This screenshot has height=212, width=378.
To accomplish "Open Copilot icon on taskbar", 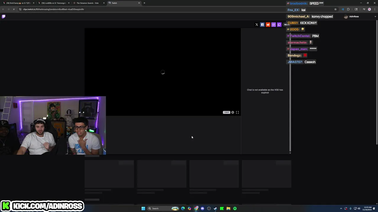I will (x=189, y=208).
